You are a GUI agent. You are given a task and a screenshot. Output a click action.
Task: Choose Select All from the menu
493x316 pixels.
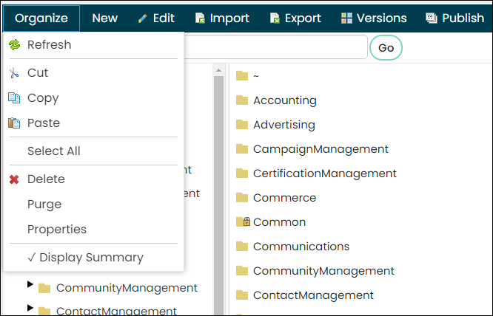click(x=54, y=151)
